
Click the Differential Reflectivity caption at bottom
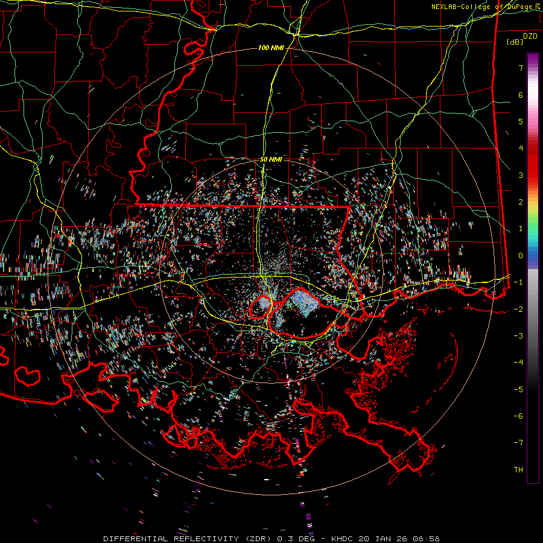pyautogui.click(x=271, y=539)
